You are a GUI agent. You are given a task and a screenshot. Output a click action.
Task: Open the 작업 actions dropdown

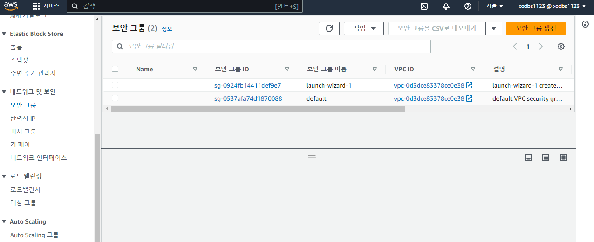click(x=364, y=28)
